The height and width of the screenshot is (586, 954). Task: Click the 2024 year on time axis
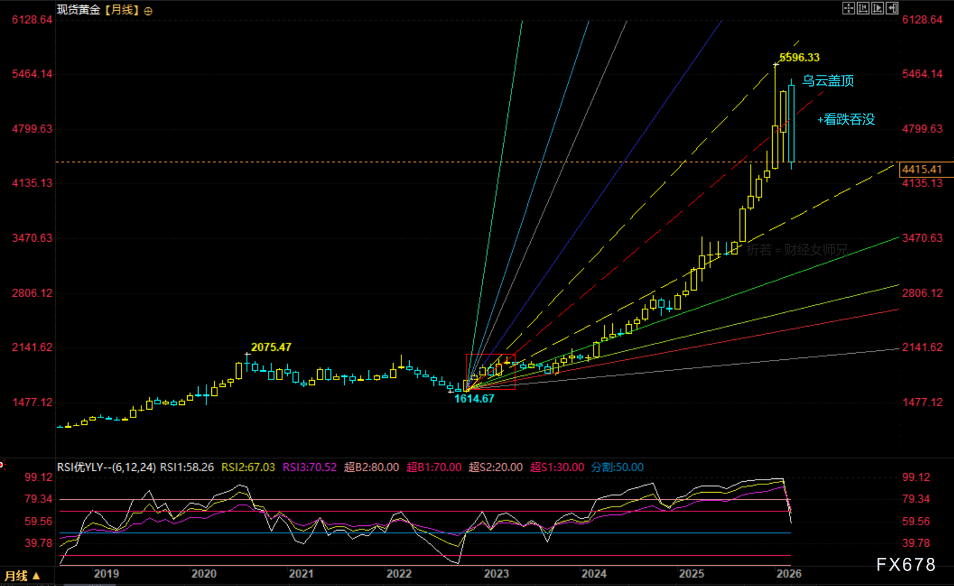pyautogui.click(x=593, y=573)
